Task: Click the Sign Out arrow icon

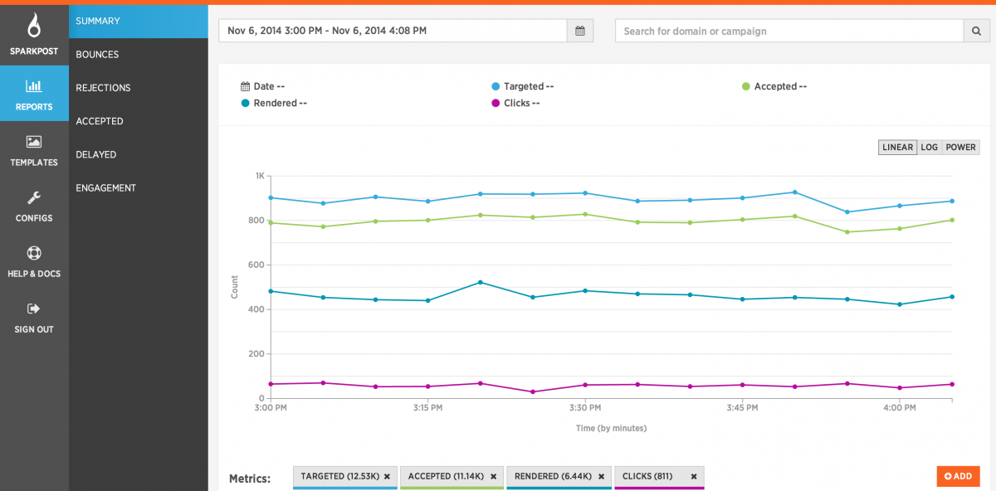Action: tap(34, 309)
